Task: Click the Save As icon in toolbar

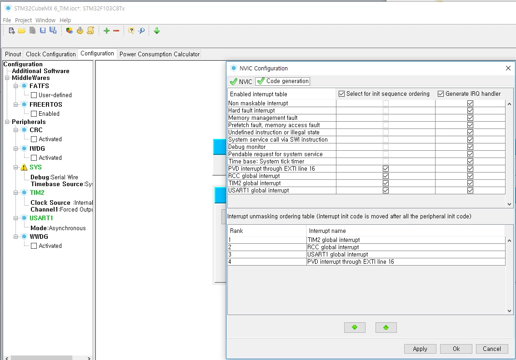Action: (53, 30)
